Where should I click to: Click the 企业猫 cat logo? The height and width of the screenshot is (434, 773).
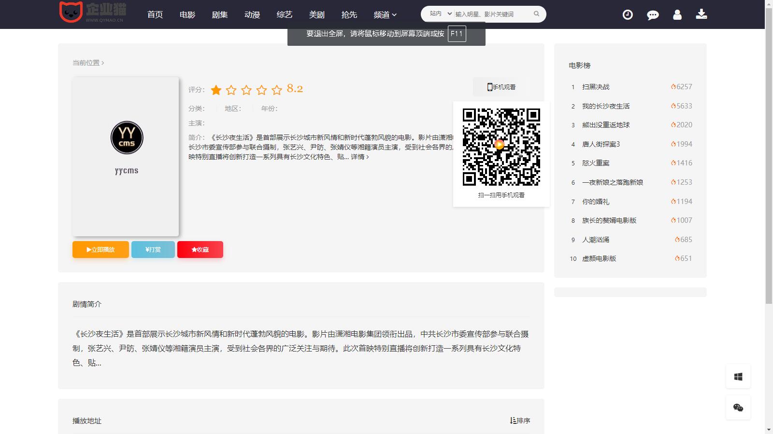pyautogui.click(x=71, y=12)
